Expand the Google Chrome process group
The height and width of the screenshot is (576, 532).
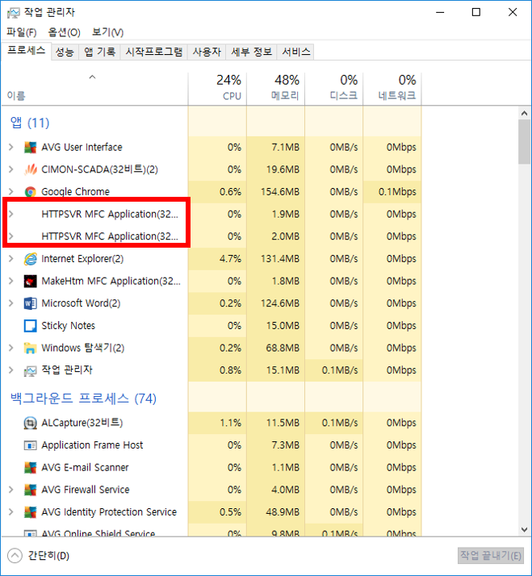tap(11, 192)
